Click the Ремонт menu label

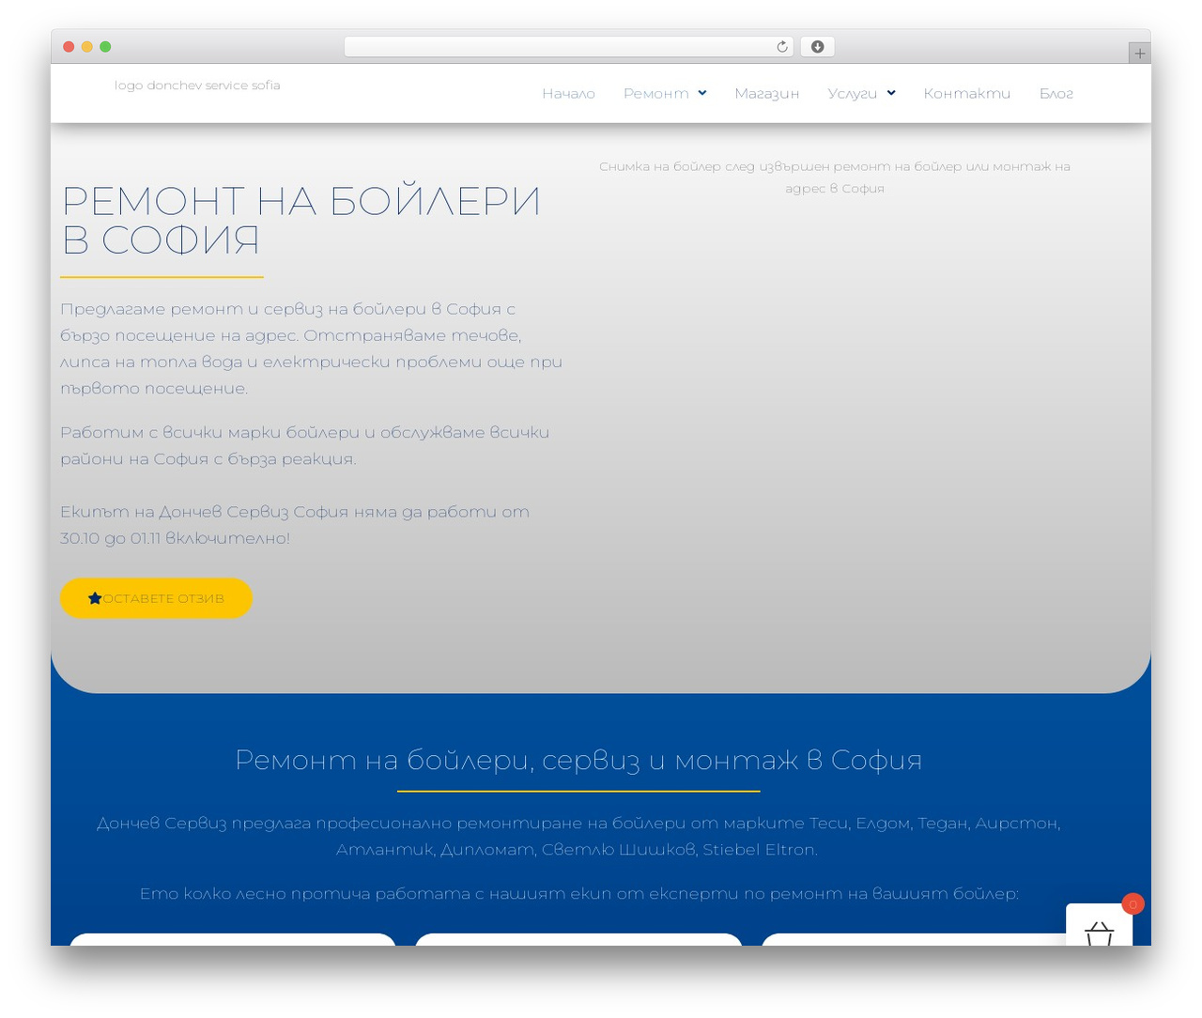(x=656, y=93)
